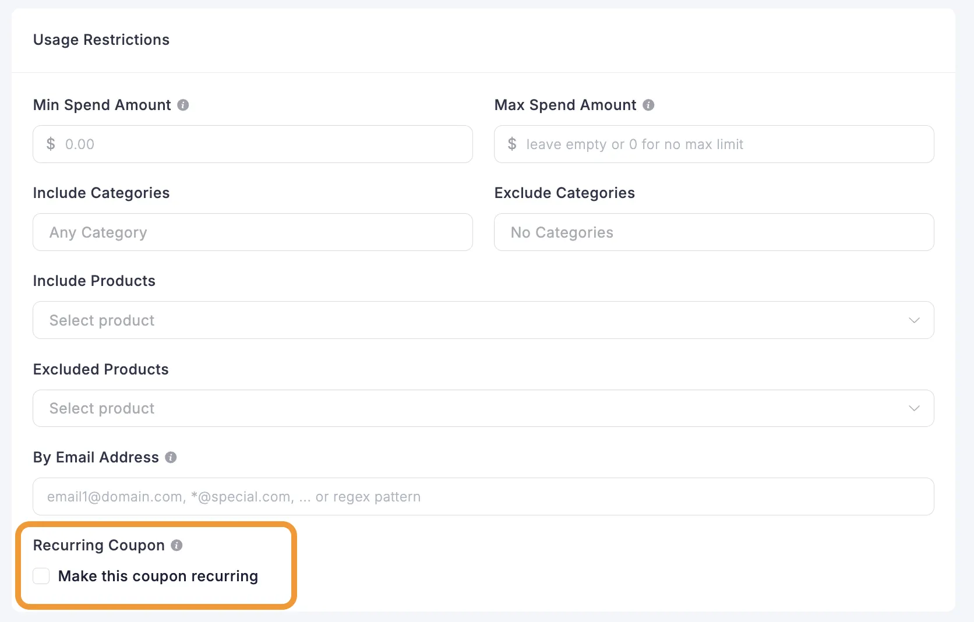The width and height of the screenshot is (974, 622).
Task: Click the Recurring Coupon info icon
Action: [177, 546]
